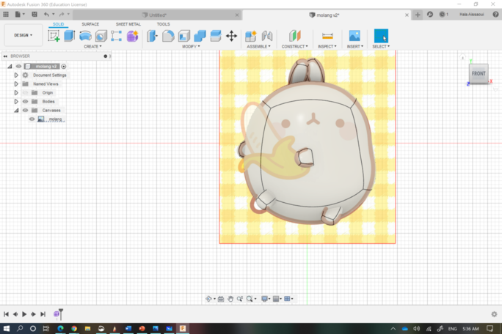This screenshot has height=334, width=502.
Task: Click the Insert image icon
Action: [x=354, y=36]
